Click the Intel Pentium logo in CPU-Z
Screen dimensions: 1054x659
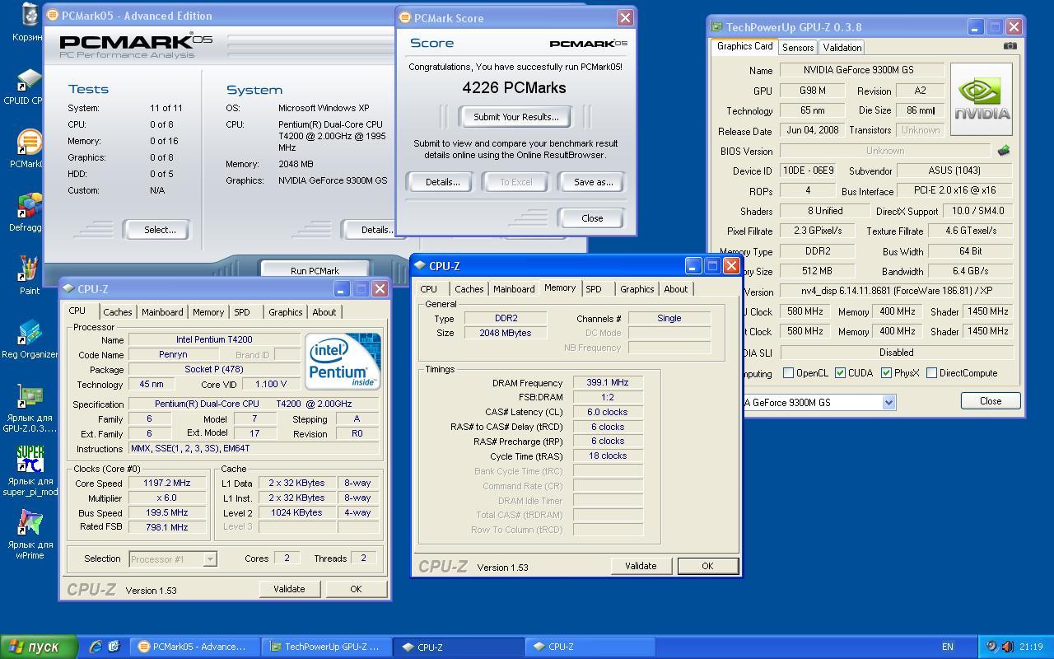click(343, 361)
